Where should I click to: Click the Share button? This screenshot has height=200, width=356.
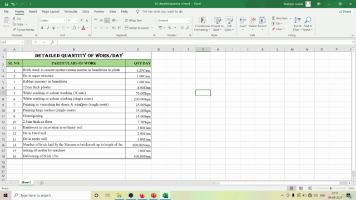click(x=345, y=12)
